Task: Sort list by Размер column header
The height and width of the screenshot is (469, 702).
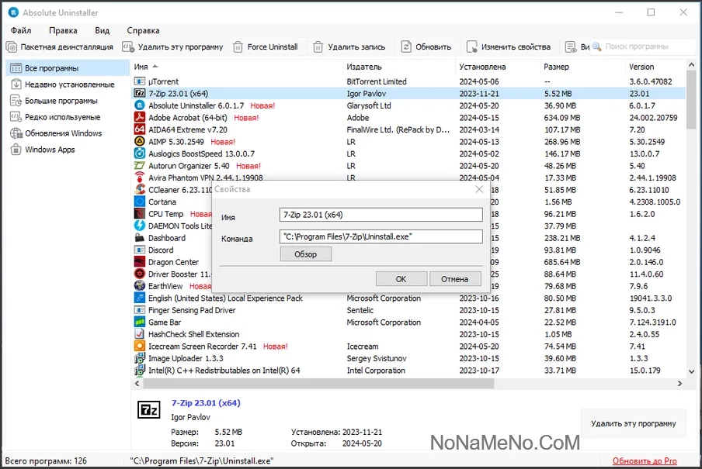Action: click(x=556, y=67)
